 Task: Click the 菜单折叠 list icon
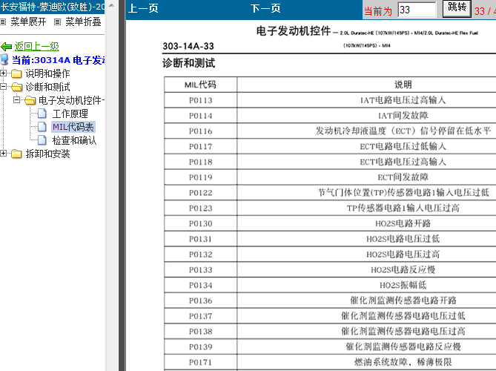tap(57, 22)
